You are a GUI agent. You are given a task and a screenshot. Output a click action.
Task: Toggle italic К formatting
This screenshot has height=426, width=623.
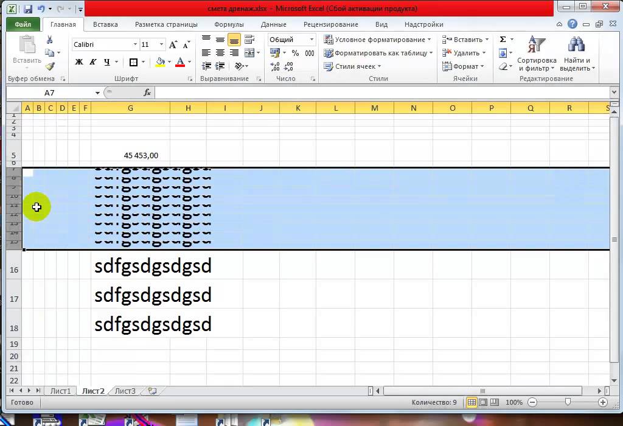point(93,61)
